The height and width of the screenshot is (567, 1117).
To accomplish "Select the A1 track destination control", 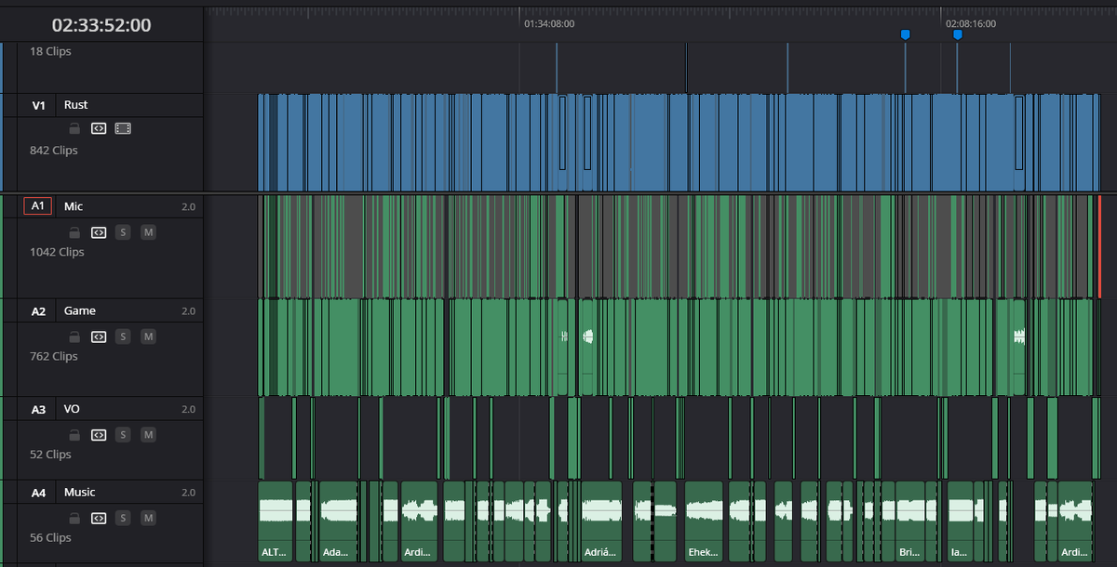I will [x=38, y=206].
